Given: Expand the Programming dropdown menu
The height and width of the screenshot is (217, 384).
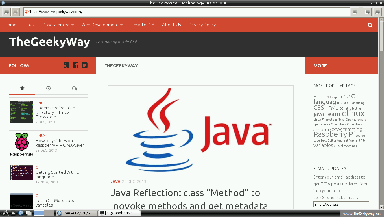Looking at the screenshot, I should (x=58, y=25).
